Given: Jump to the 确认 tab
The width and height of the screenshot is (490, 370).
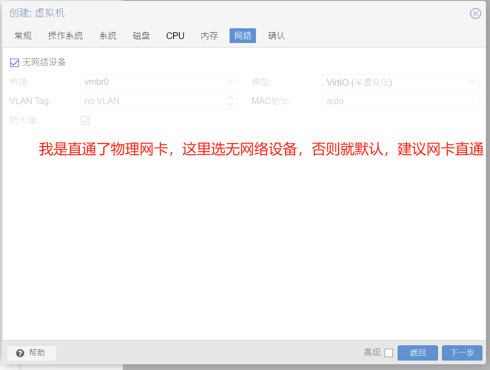Looking at the screenshot, I should point(276,36).
